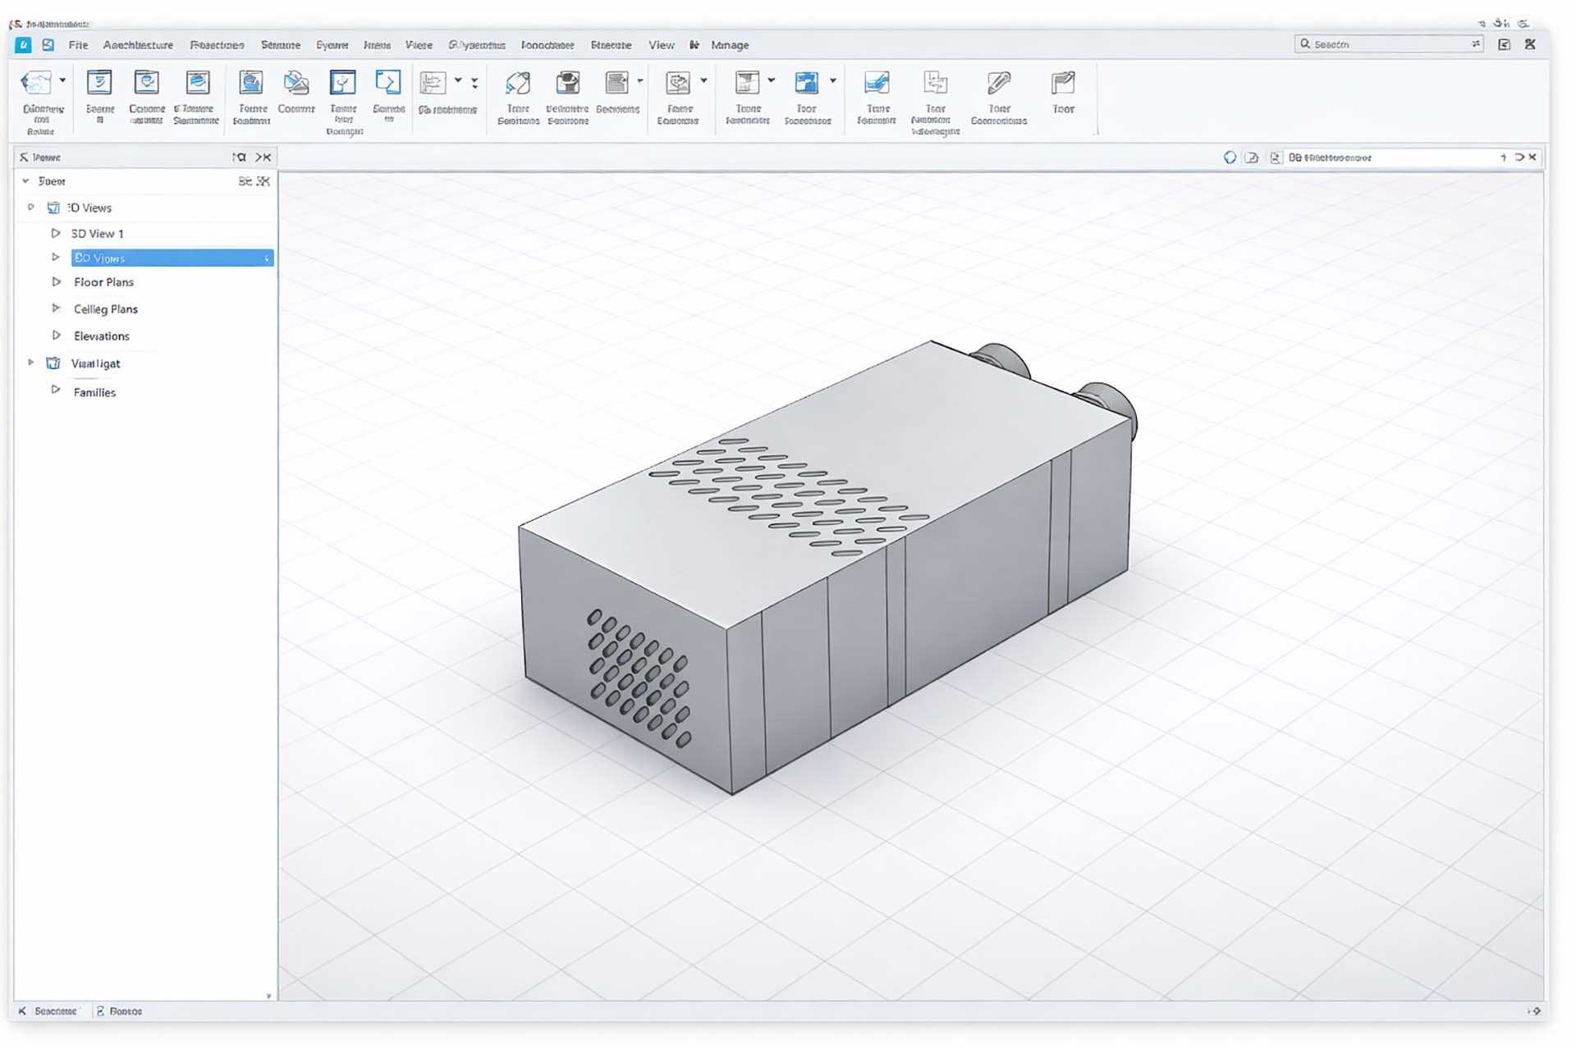Image resolution: width=1576 pixels, height=1050 pixels.
Task: Select the 3D View 1 tree item
Action: point(97,234)
